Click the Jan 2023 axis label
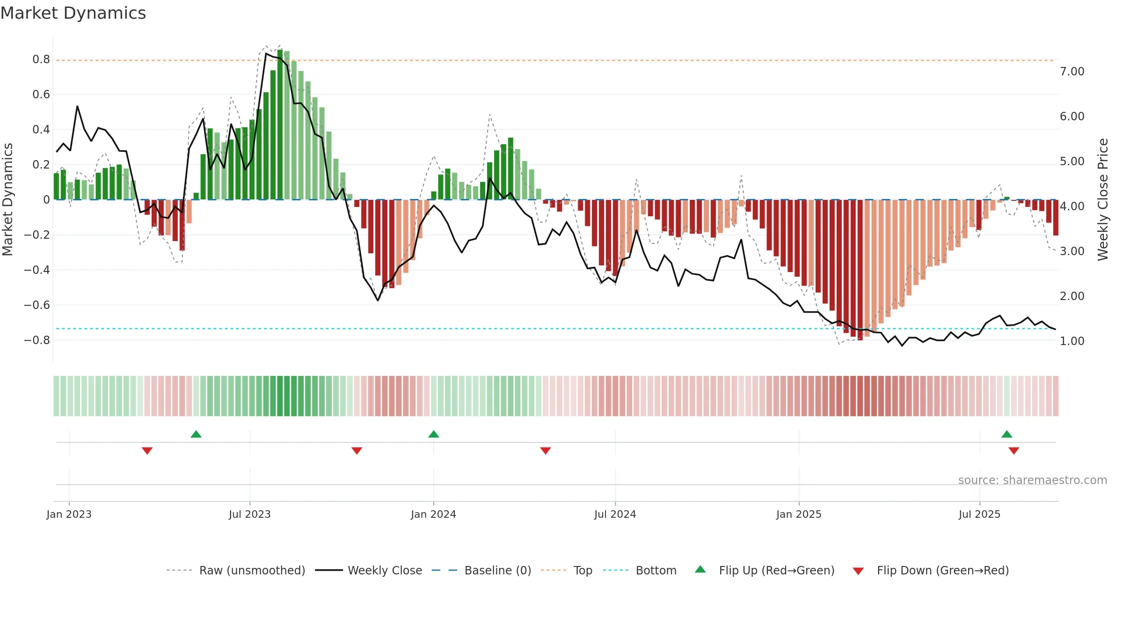Screen dimensions: 1123x632 [x=69, y=514]
